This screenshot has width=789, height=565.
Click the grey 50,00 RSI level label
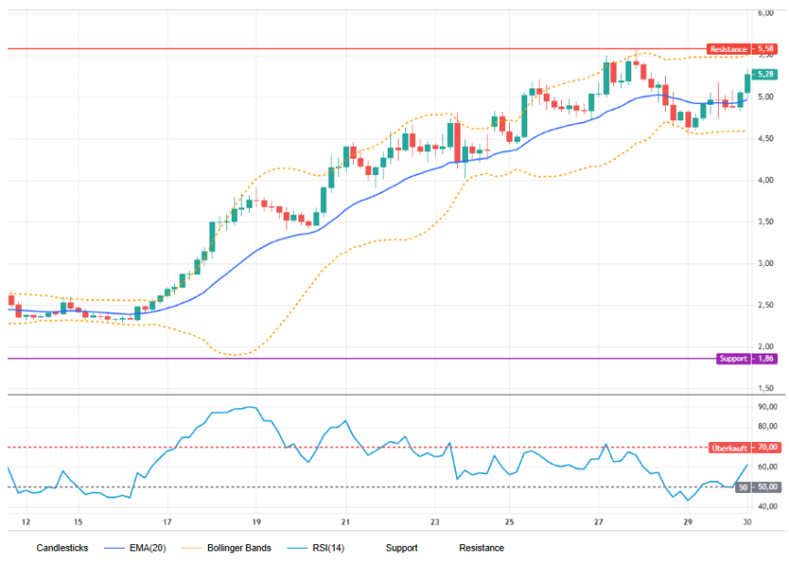(x=757, y=488)
